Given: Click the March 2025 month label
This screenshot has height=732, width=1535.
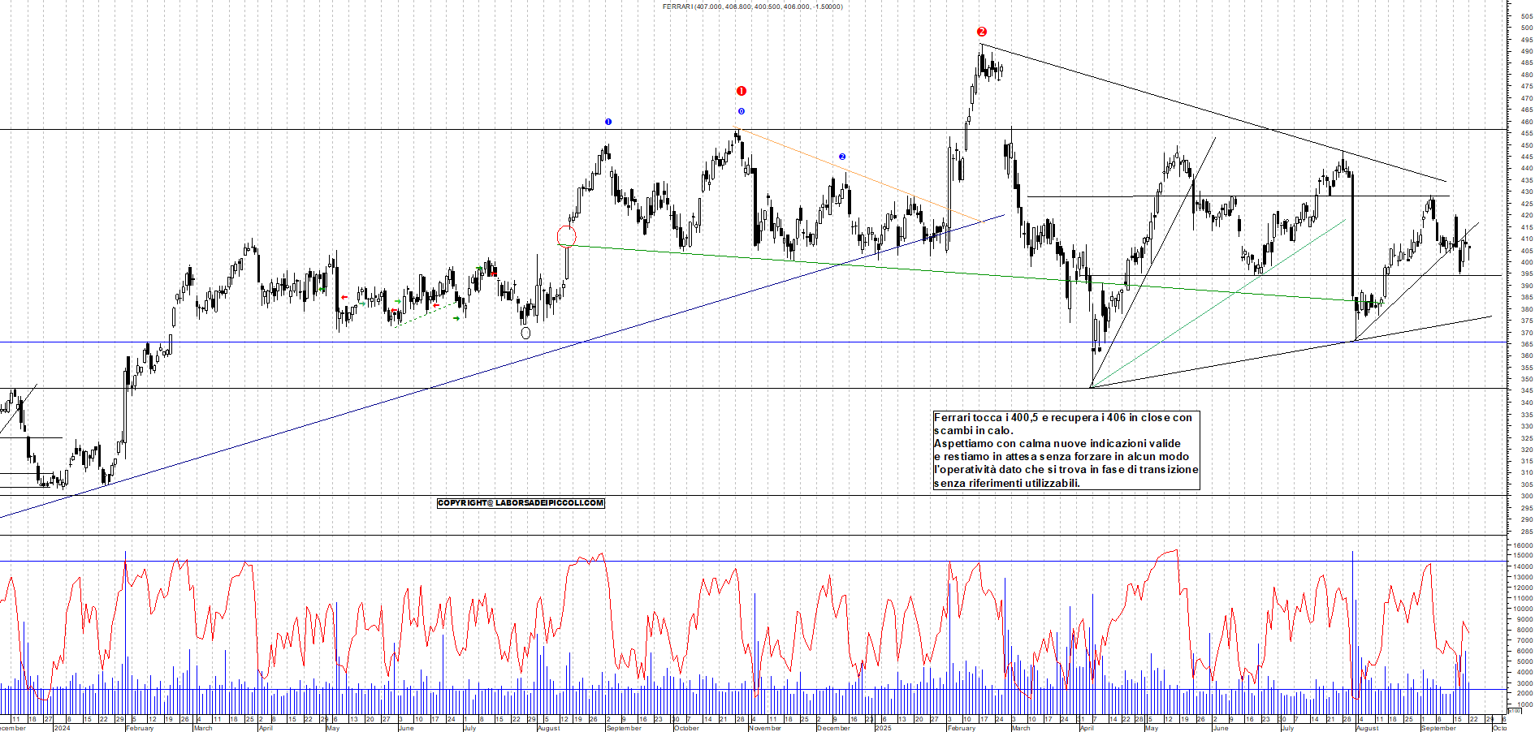Looking at the screenshot, I should coord(1021,728).
